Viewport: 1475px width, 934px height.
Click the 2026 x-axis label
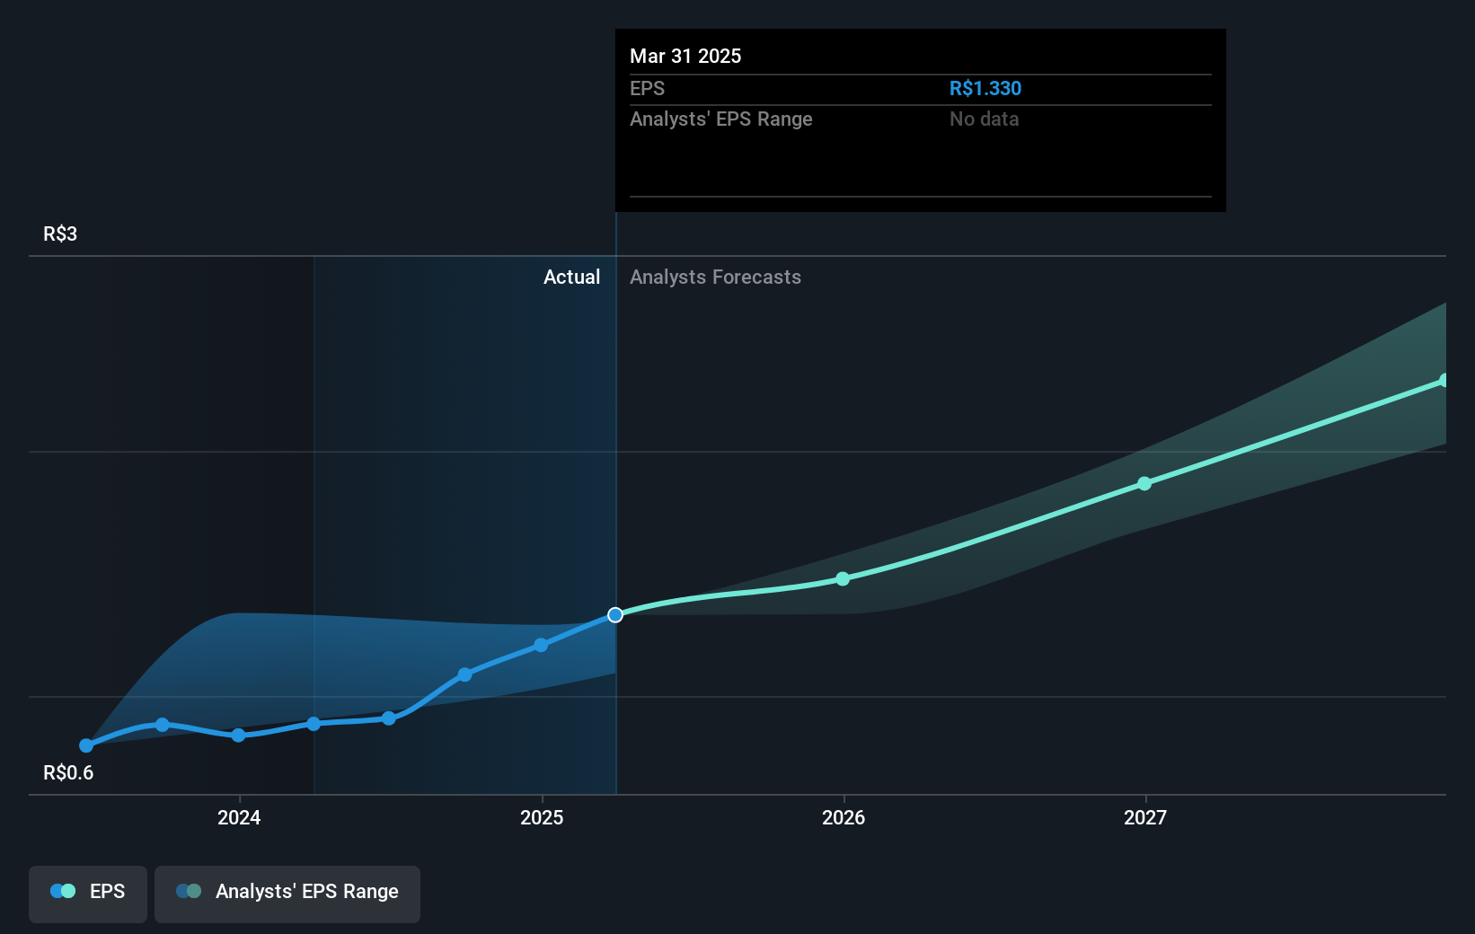pos(843,817)
